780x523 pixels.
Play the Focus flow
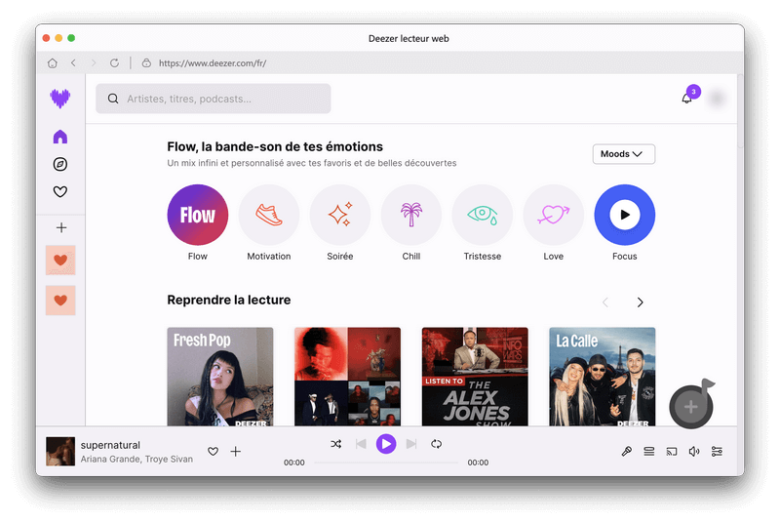coord(624,215)
